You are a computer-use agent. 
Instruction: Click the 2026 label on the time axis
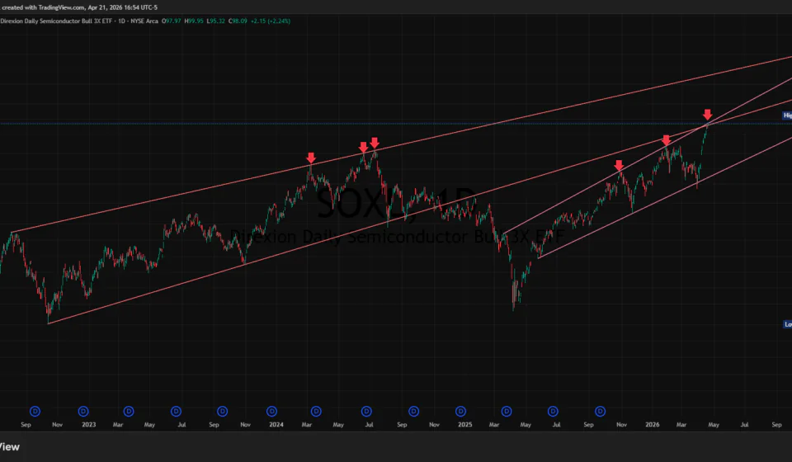(652, 425)
